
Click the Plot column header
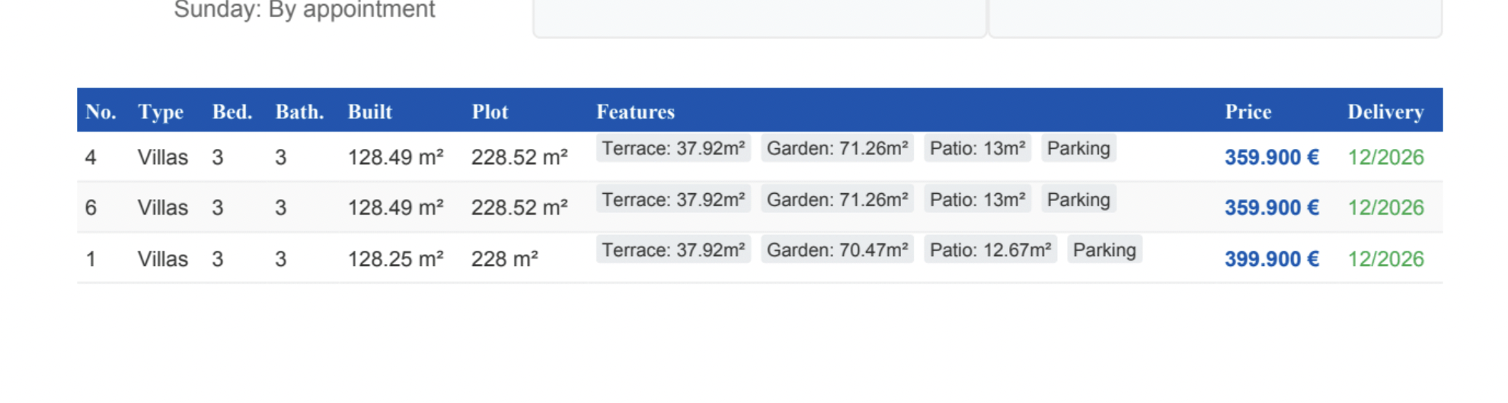click(x=490, y=112)
